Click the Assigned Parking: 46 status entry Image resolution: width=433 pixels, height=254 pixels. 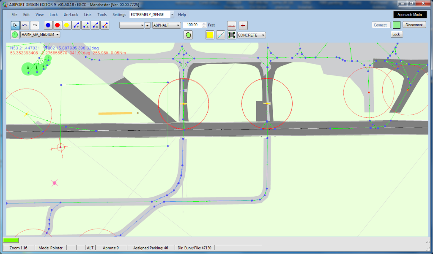[151, 248]
